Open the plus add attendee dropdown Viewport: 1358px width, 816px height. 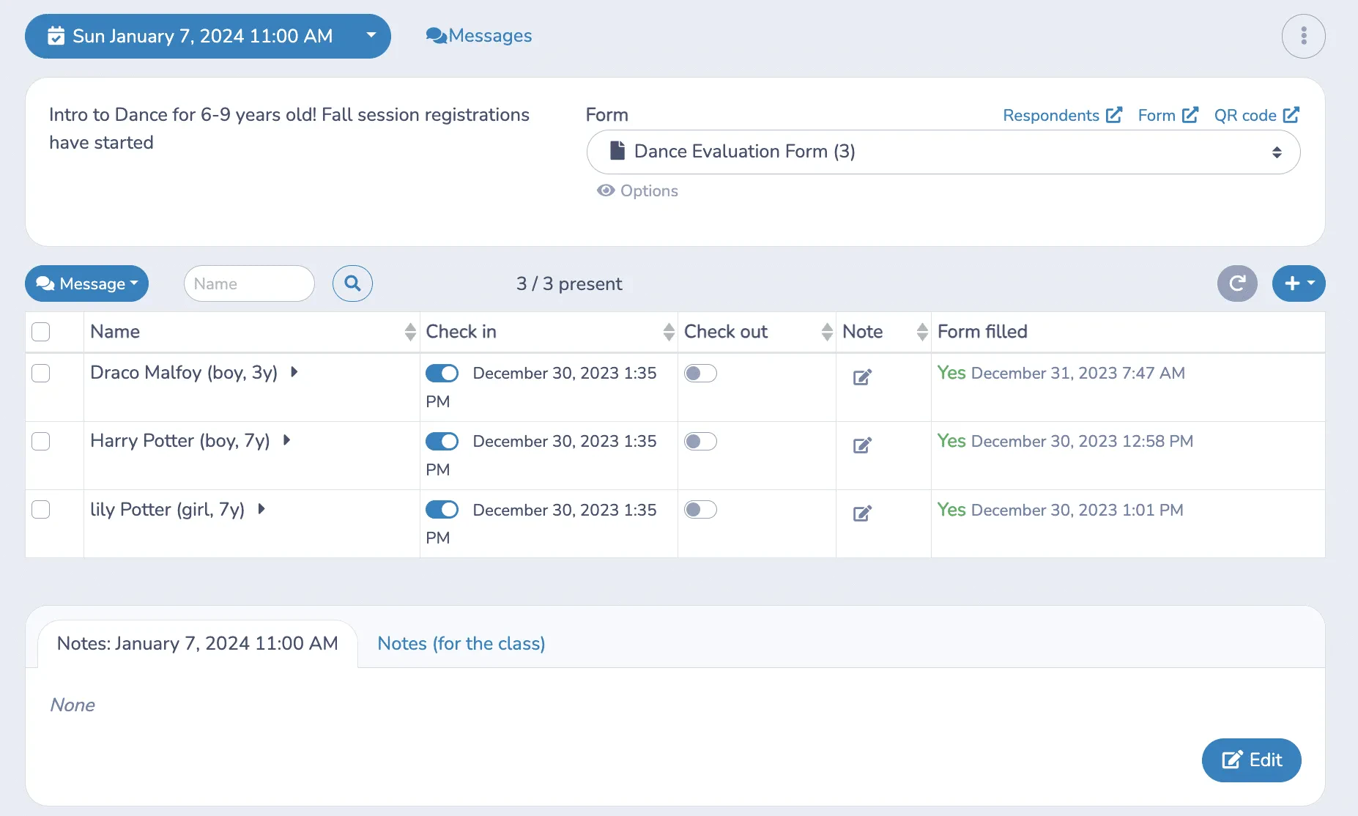pyautogui.click(x=1299, y=283)
